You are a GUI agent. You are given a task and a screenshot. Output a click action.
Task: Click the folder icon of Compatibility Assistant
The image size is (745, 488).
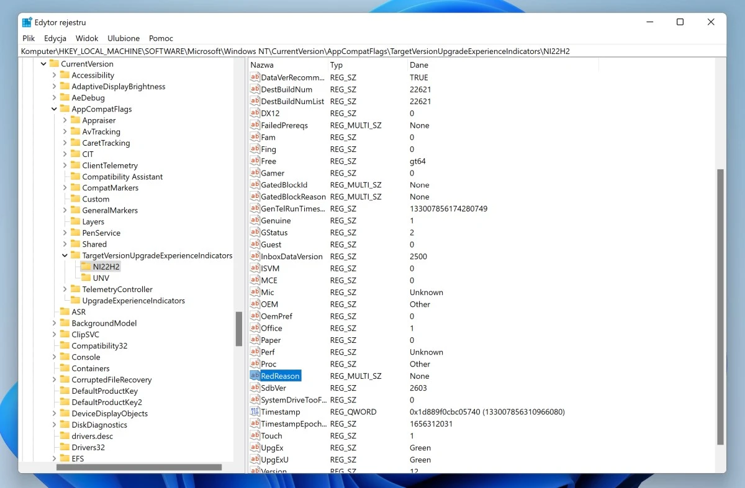tap(75, 177)
